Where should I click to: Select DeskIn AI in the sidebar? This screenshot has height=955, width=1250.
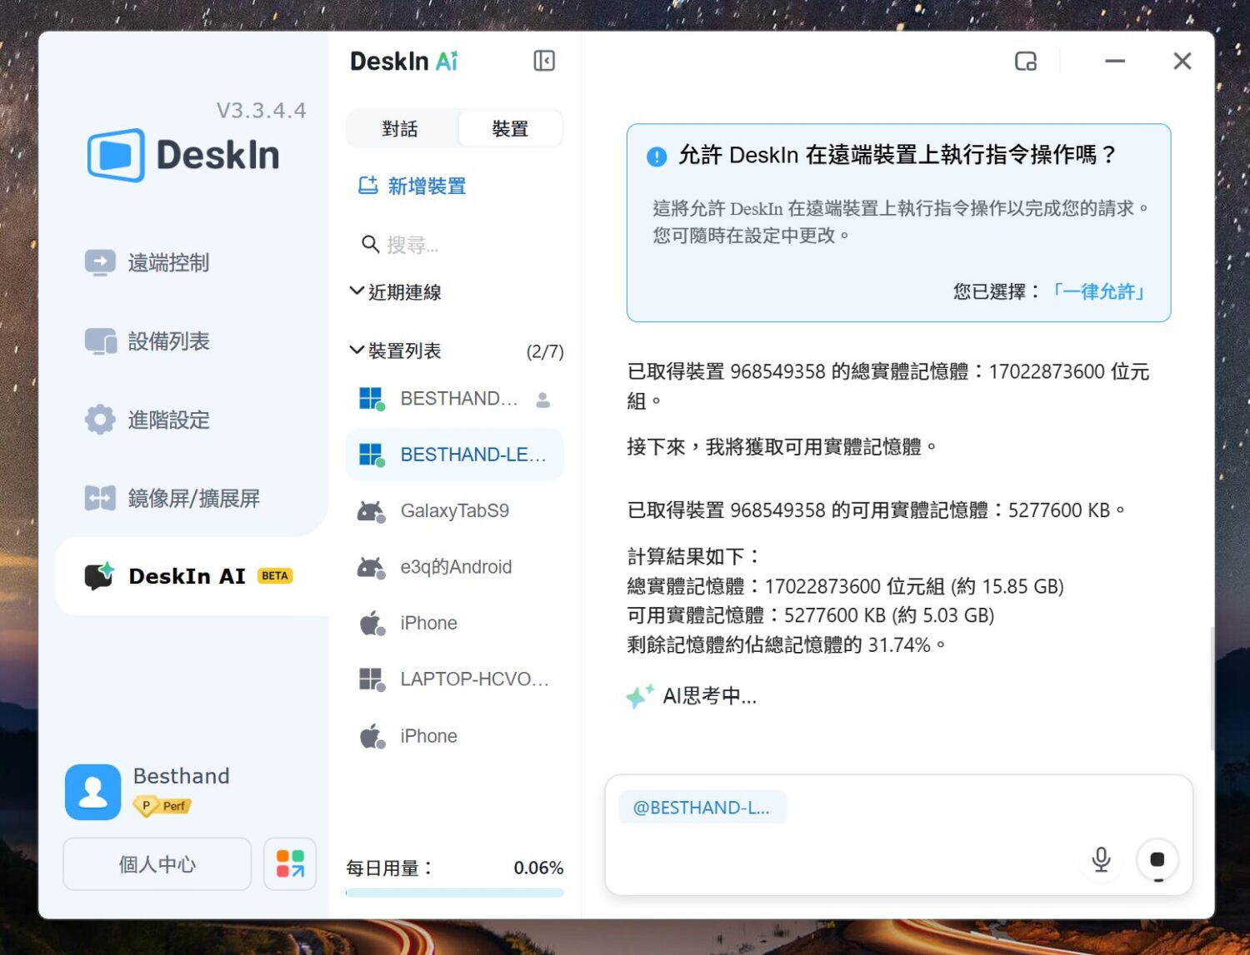pyautogui.click(x=192, y=576)
